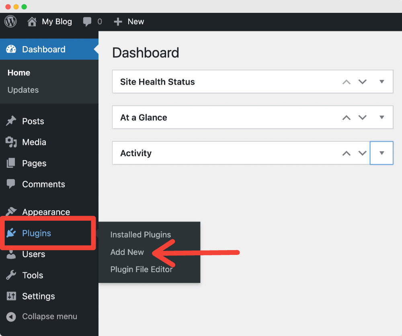The width and height of the screenshot is (402, 336).
Task: Move Activity panel down
Action: tap(363, 153)
